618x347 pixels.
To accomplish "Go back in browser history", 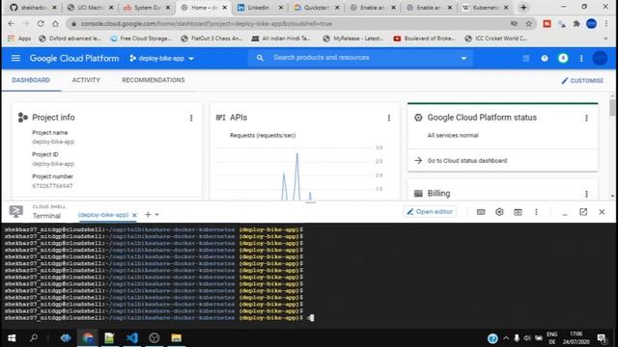I will coord(11,23).
